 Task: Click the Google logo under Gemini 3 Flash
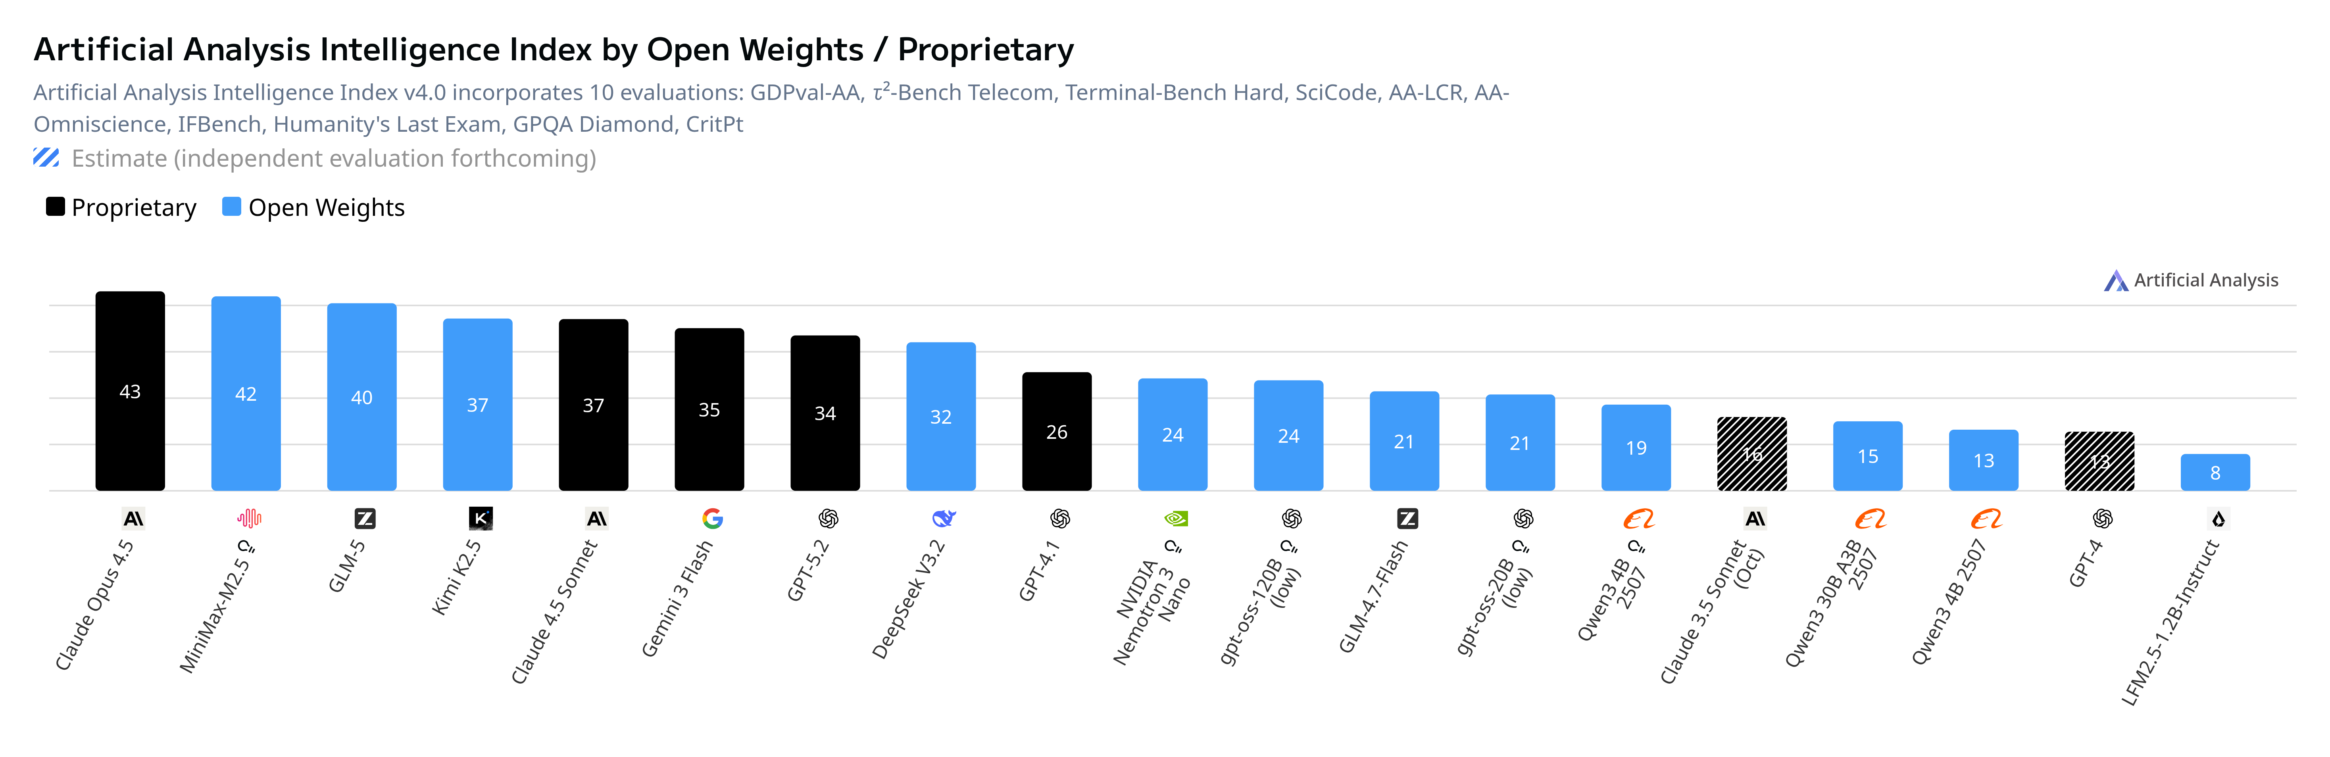pyautogui.click(x=712, y=518)
